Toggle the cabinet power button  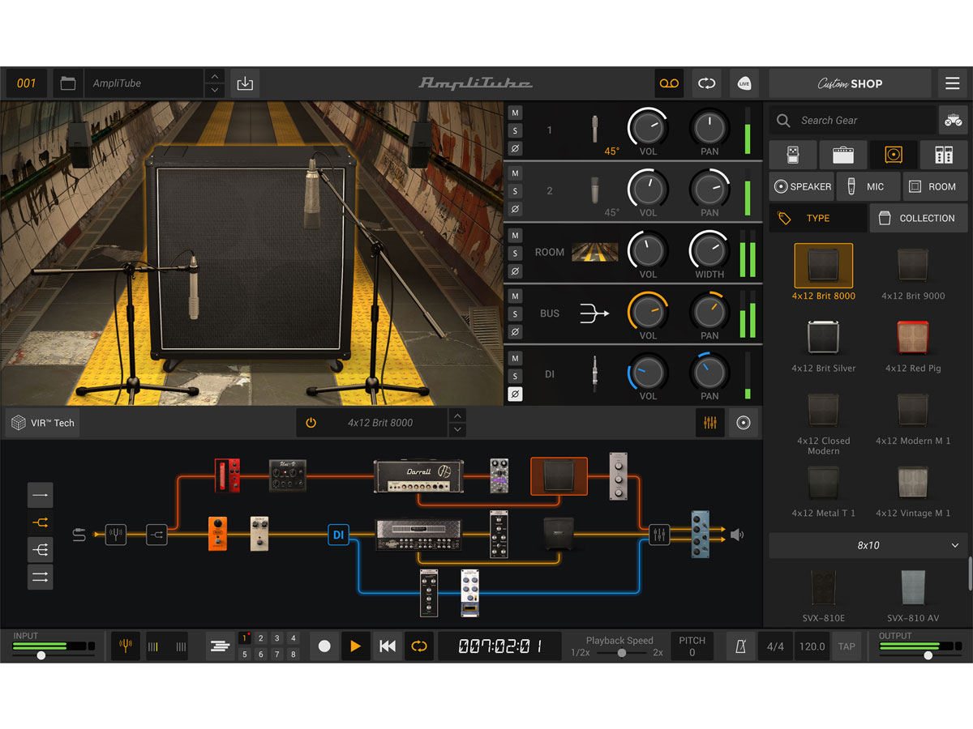click(311, 423)
